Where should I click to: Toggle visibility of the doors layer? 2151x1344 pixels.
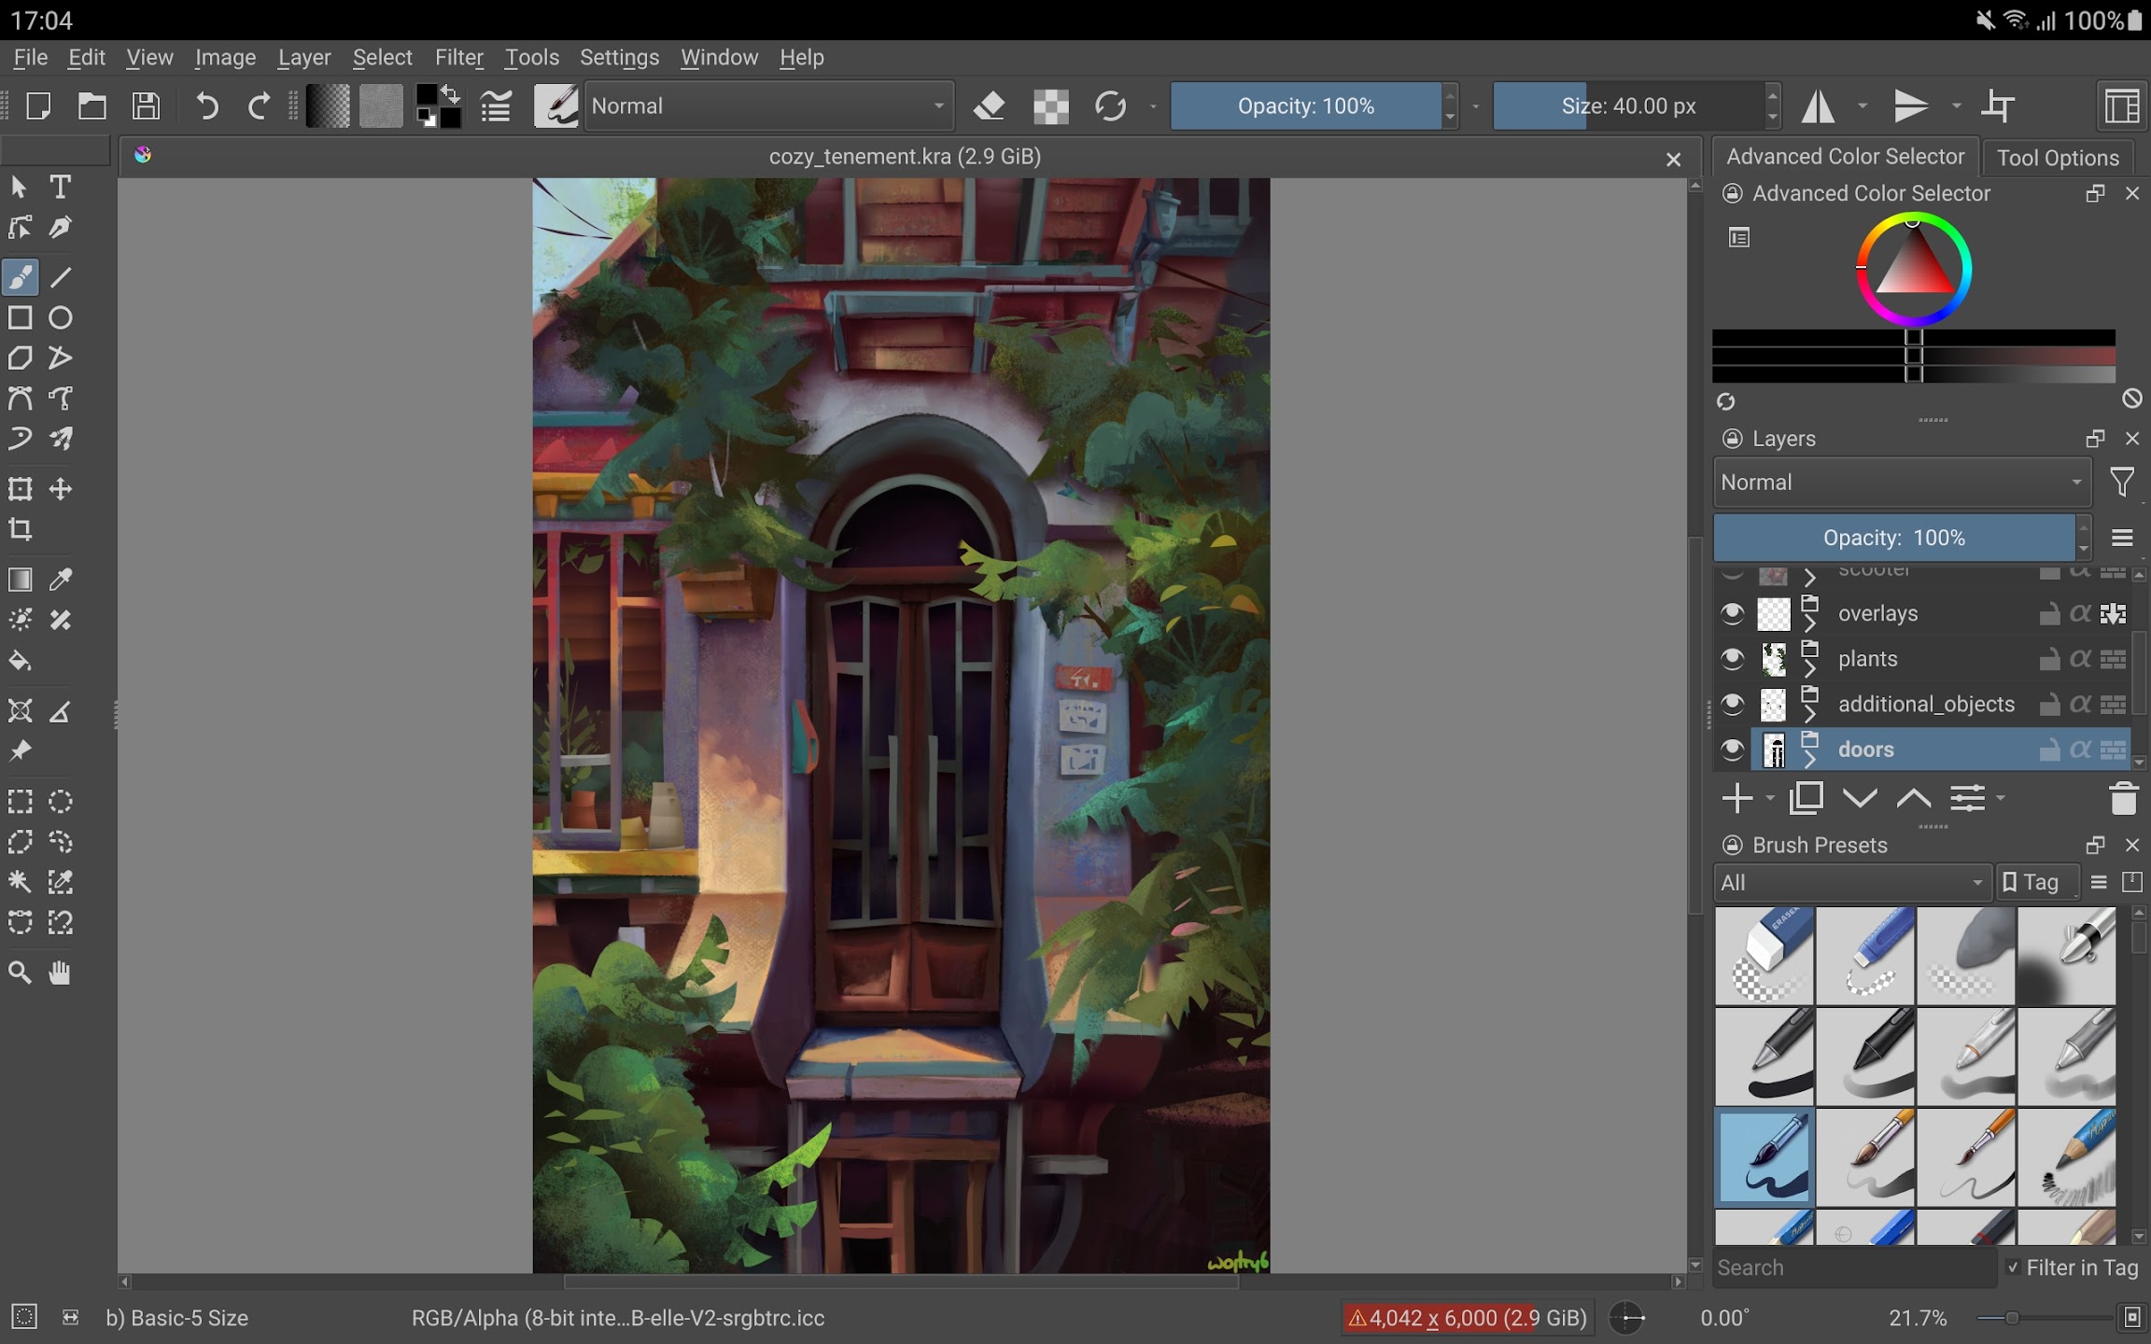[x=1733, y=749]
